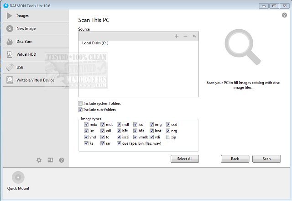Minimize the DAEMON Tools window
This screenshot has height=201, width=292.
coord(264,6)
